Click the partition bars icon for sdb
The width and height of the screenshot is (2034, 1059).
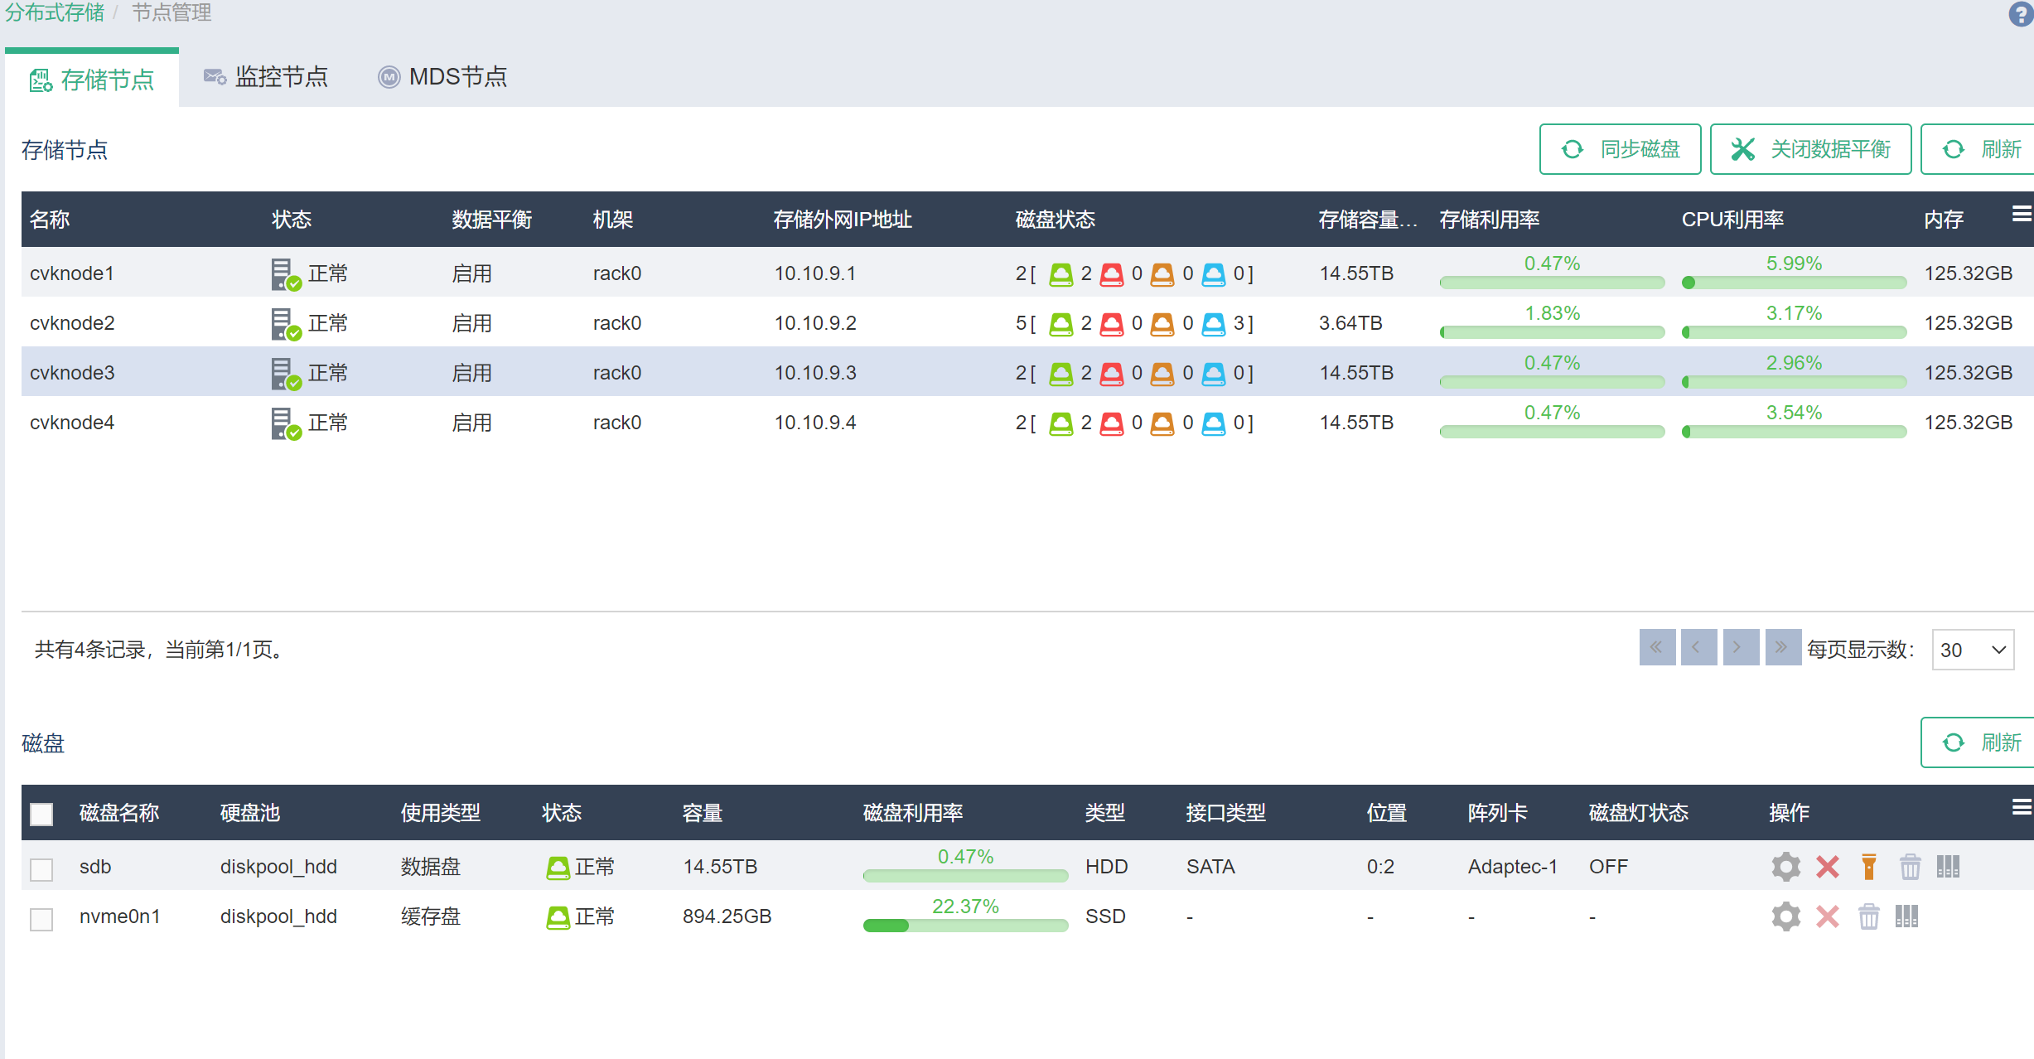tap(1948, 867)
